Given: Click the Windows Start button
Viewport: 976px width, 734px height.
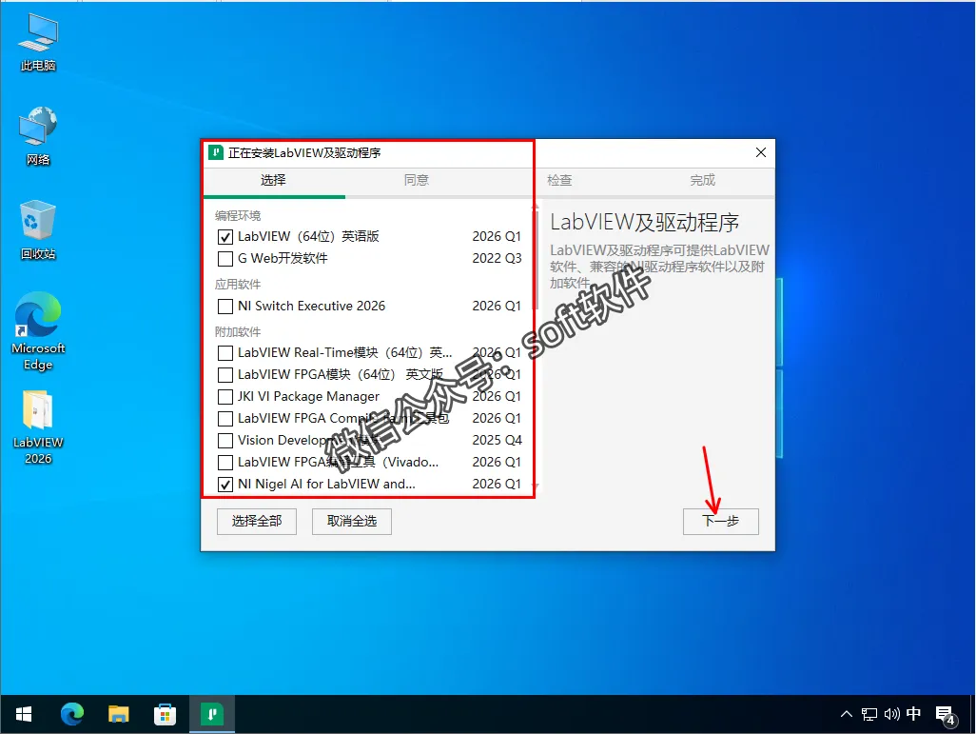Looking at the screenshot, I should click(23, 714).
